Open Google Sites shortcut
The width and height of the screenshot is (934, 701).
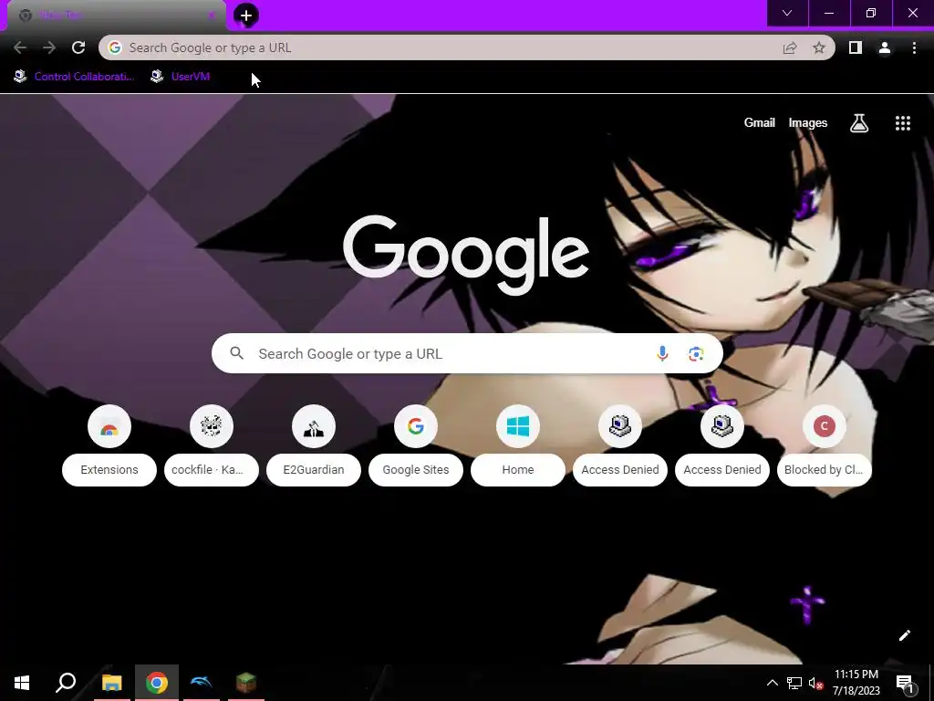(x=416, y=445)
